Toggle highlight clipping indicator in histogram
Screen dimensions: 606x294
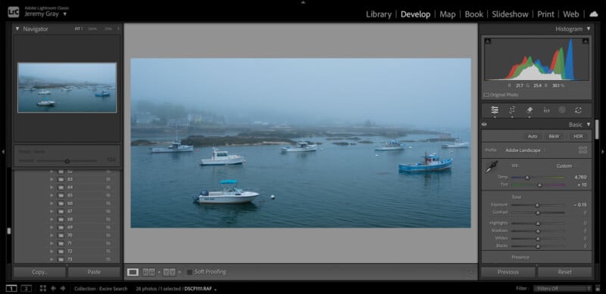coord(585,41)
